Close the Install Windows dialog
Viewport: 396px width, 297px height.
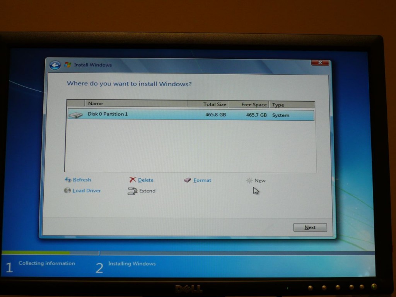[x=320, y=63]
